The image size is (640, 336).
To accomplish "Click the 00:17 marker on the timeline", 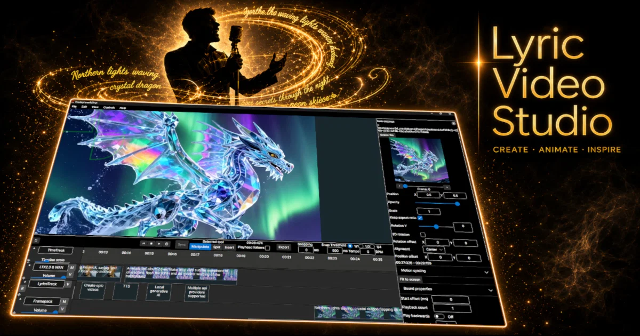I will [195, 254].
